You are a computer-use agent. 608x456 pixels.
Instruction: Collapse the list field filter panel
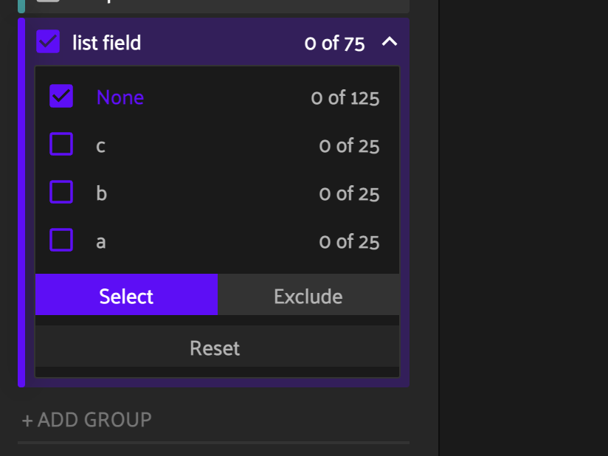pyautogui.click(x=390, y=42)
